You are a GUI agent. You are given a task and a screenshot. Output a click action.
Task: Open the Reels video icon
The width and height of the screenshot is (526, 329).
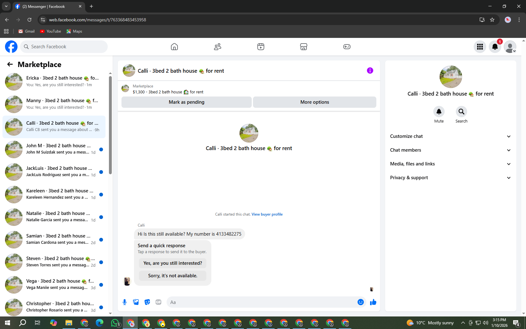[x=261, y=47]
